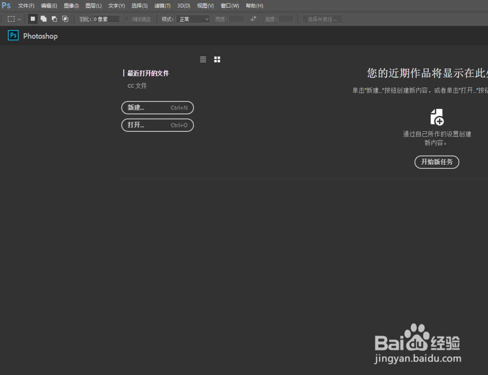Click the new document plus icon
The image size is (488, 375).
click(437, 117)
